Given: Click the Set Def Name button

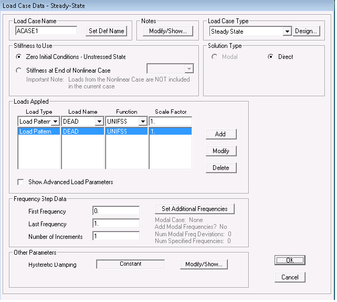Looking at the screenshot, I should [x=107, y=31].
